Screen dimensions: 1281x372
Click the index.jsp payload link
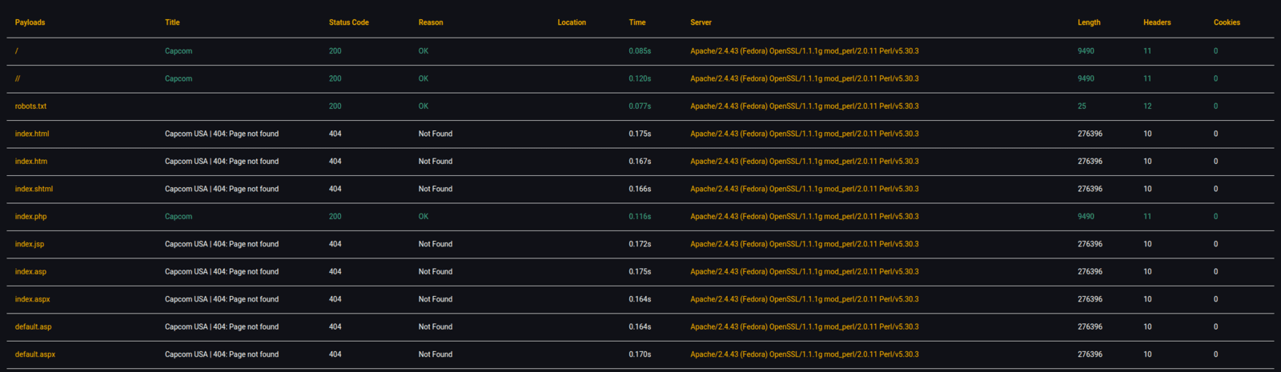point(30,244)
